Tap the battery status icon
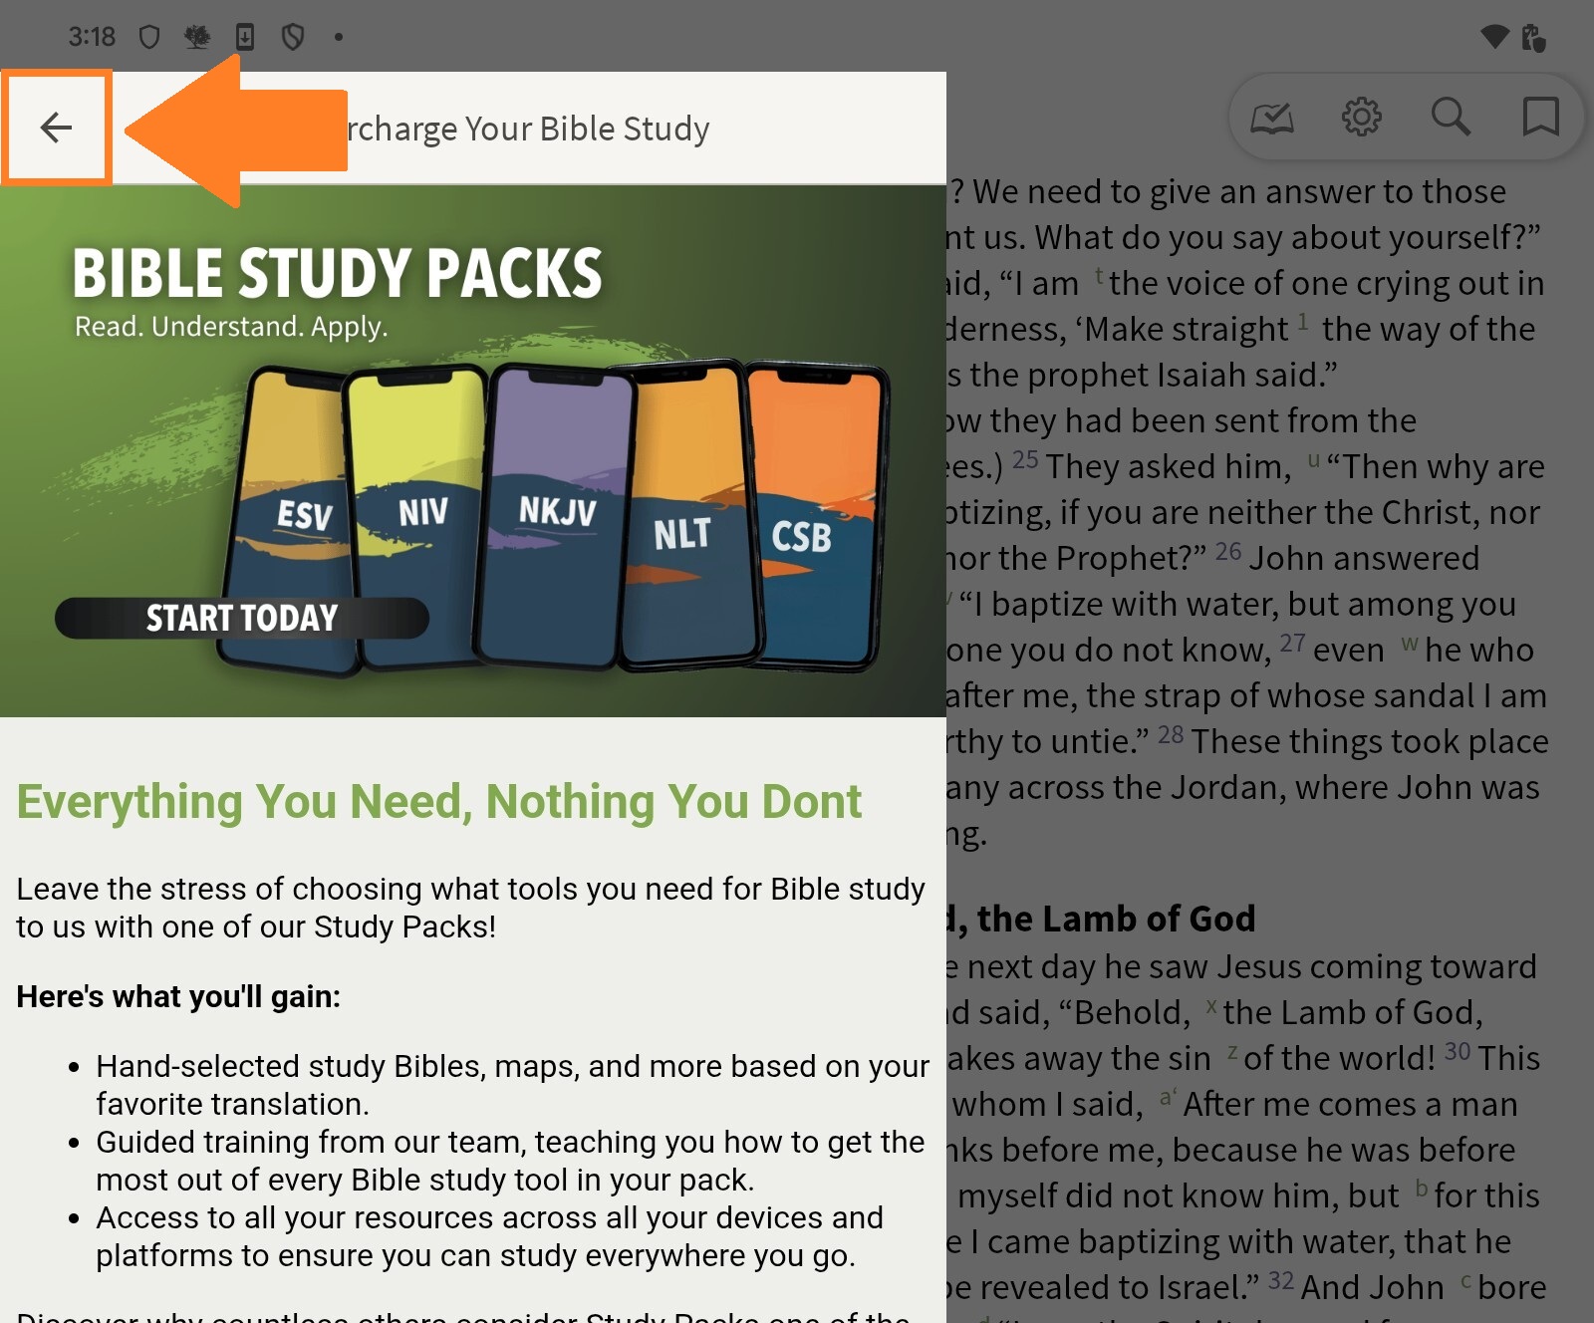The image size is (1594, 1323). [x=1533, y=38]
